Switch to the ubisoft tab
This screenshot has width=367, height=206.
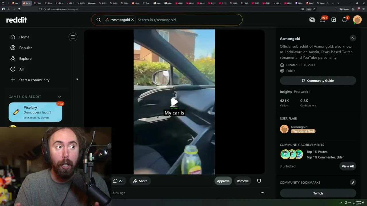tap(157, 3)
